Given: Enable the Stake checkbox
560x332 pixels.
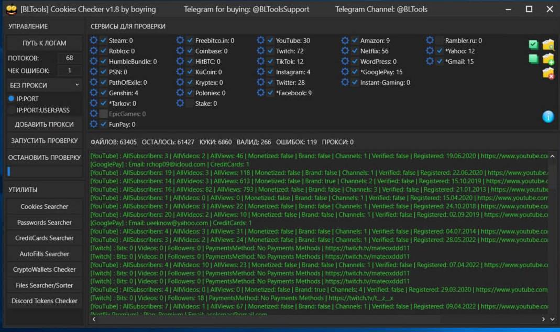Looking at the screenshot, I should click(x=190, y=103).
